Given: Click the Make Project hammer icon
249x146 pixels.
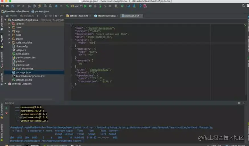Looking at the screenshot, I should point(67,6).
